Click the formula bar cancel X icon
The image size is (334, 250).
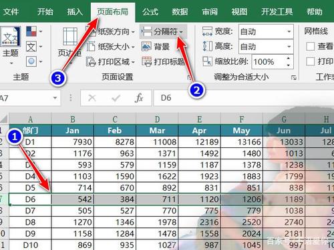pyautogui.click(x=92, y=98)
